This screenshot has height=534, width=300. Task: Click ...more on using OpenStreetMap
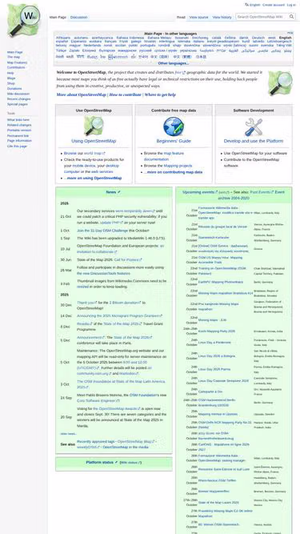[x=93, y=178]
